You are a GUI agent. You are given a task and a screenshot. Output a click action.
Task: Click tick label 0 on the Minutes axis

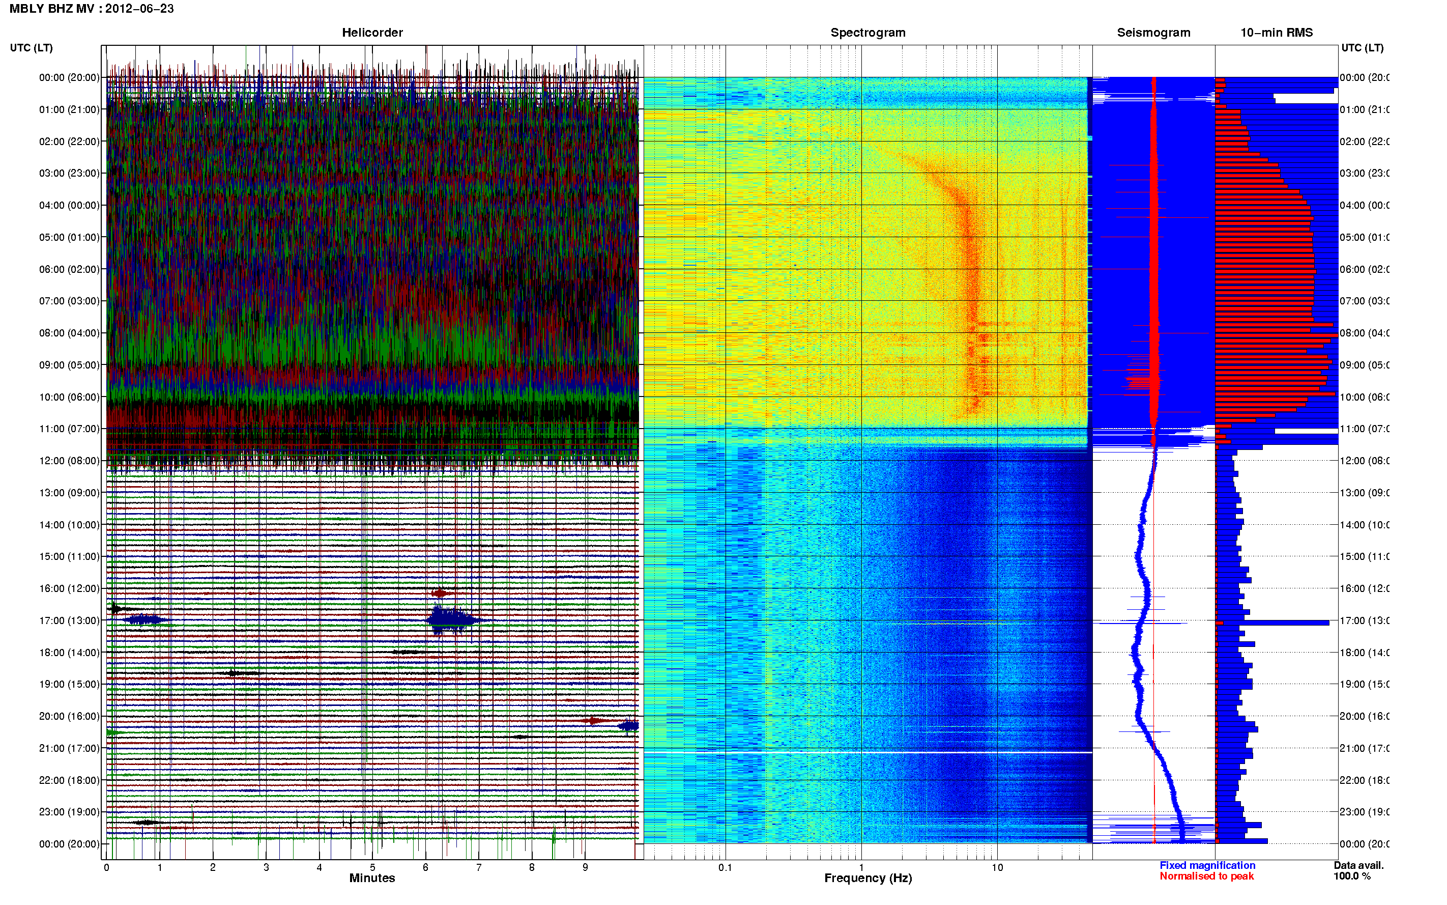click(106, 867)
